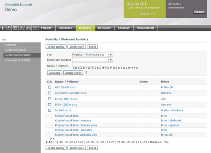Screen dimensions: 211x153
Task: Click the Praha 10 city cell
Action: pyautogui.click(x=167, y=87)
